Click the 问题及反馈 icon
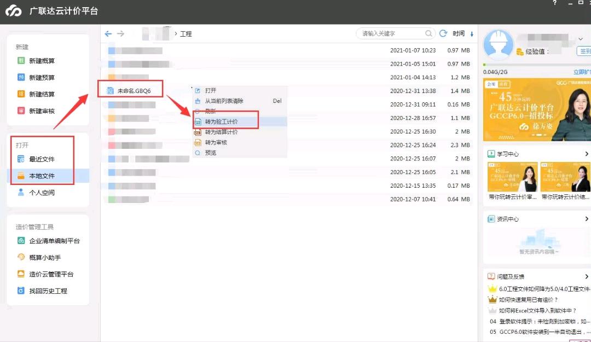The image size is (591, 342). [x=491, y=276]
